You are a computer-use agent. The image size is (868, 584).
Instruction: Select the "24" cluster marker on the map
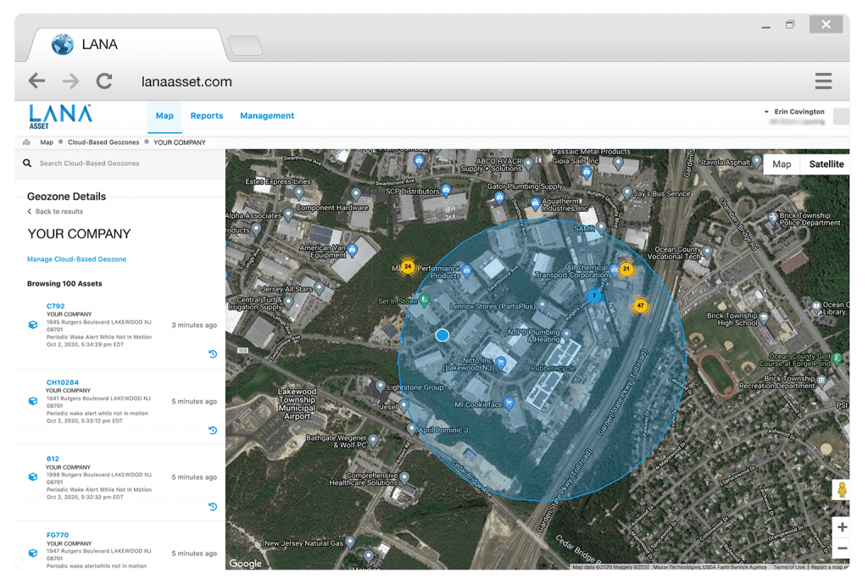coord(409,266)
